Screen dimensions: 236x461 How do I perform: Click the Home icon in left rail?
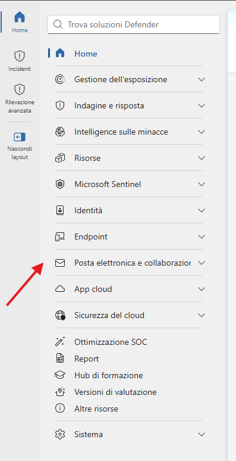(20, 18)
